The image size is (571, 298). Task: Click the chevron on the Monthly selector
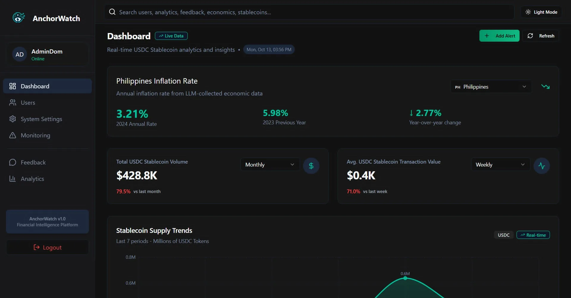point(292,164)
